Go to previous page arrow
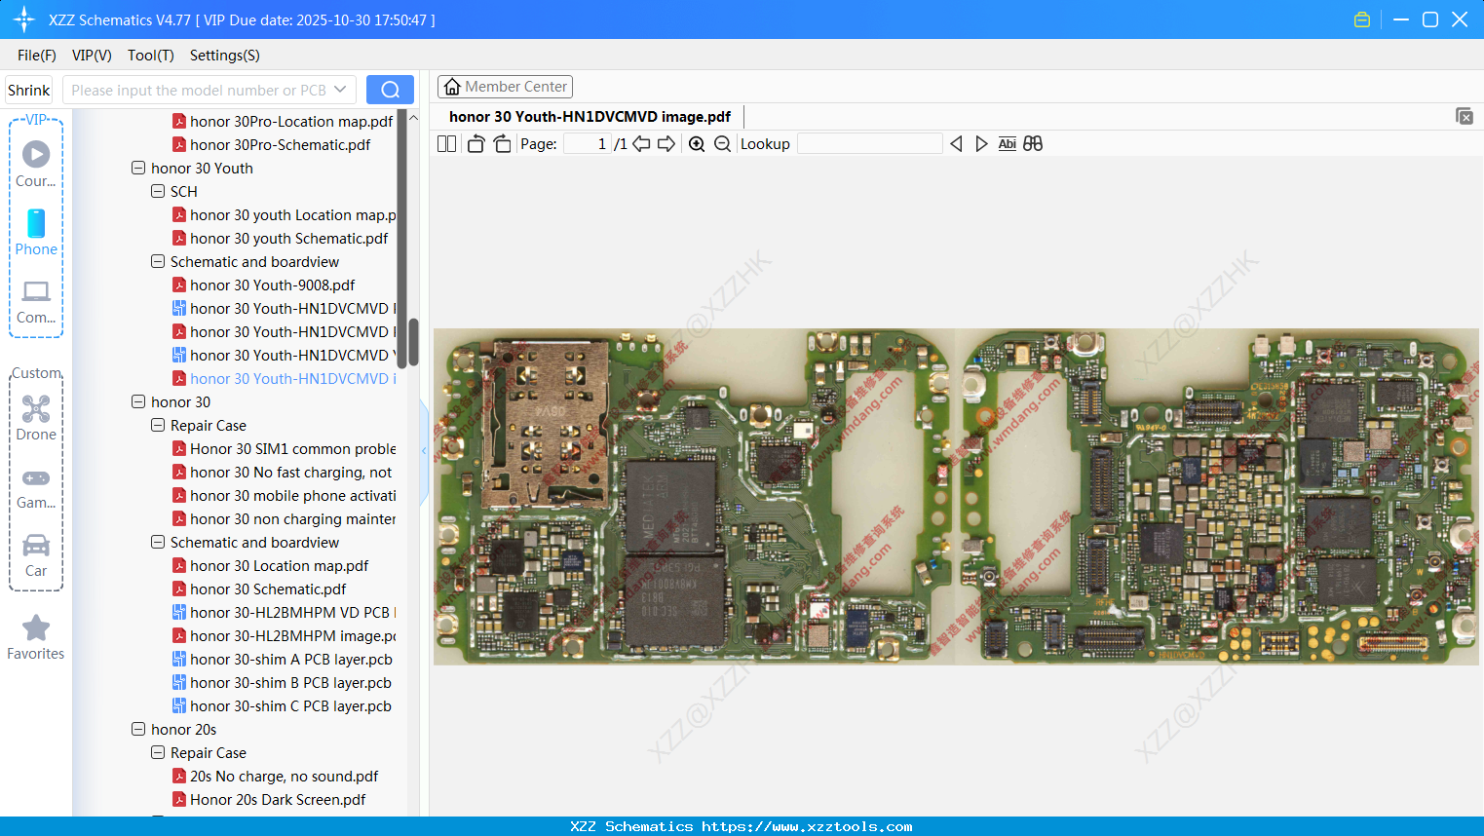 point(641,144)
